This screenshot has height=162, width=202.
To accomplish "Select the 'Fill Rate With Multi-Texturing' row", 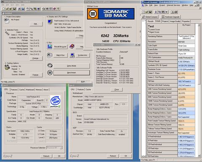I will coord(171,85).
